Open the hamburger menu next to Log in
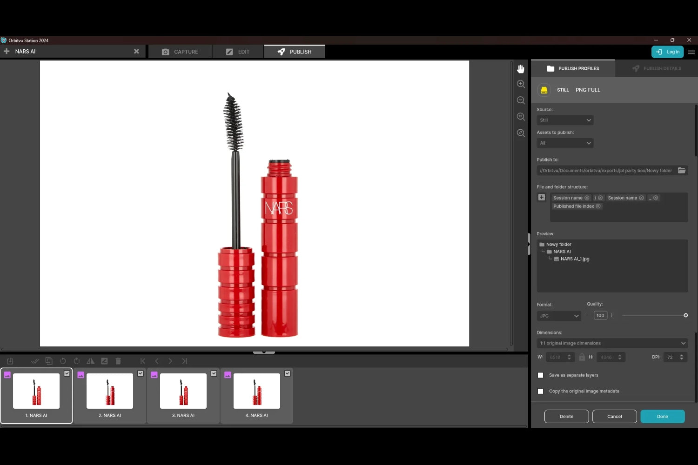 click(x=691, y=52)
